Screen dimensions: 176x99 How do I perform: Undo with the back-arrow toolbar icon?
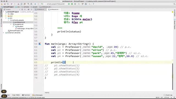point(12,4)
